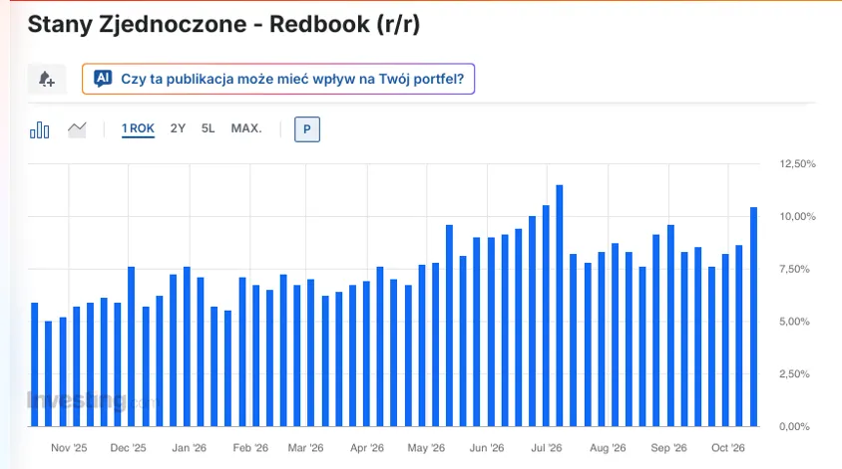Click the 2,50% axis label

(x=794, y=374)
